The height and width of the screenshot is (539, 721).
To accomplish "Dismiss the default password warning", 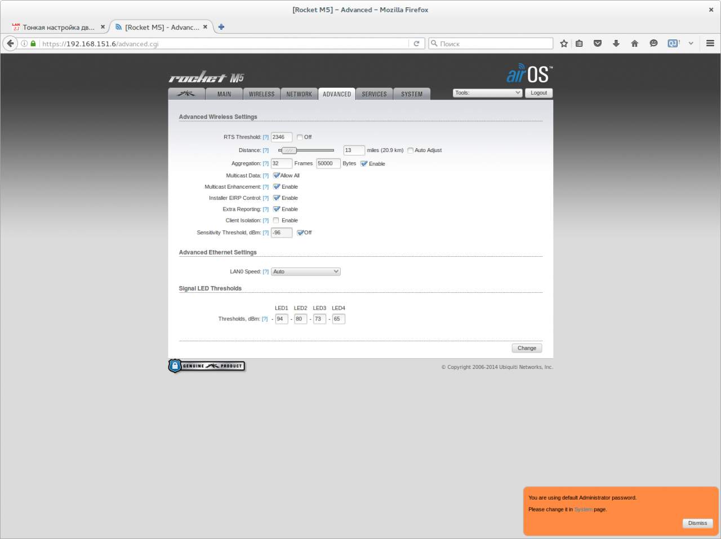I will tap(697, 523).
